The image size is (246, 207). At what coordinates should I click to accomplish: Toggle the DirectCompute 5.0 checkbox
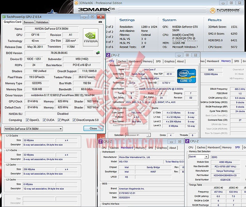[x=74, y=120]
